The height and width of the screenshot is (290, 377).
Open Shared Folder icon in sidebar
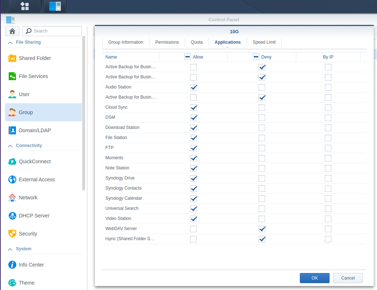click(x=12, y=58)
